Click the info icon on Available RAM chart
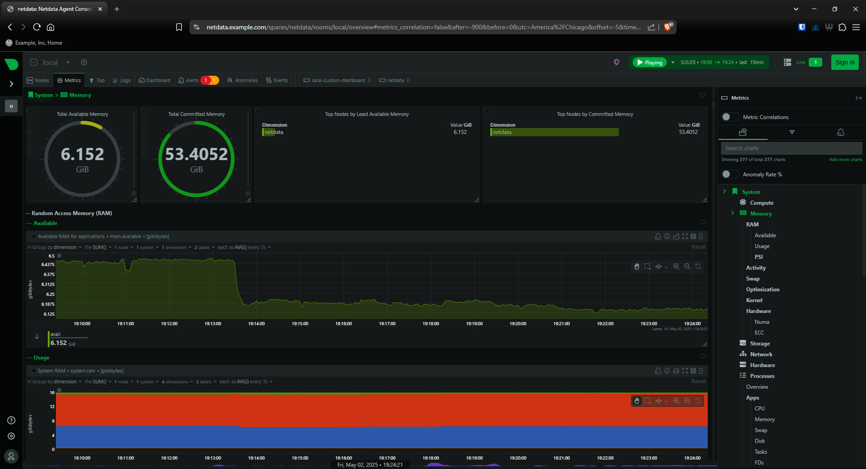This screenshot has width=866, height=469. coord(667,236)
